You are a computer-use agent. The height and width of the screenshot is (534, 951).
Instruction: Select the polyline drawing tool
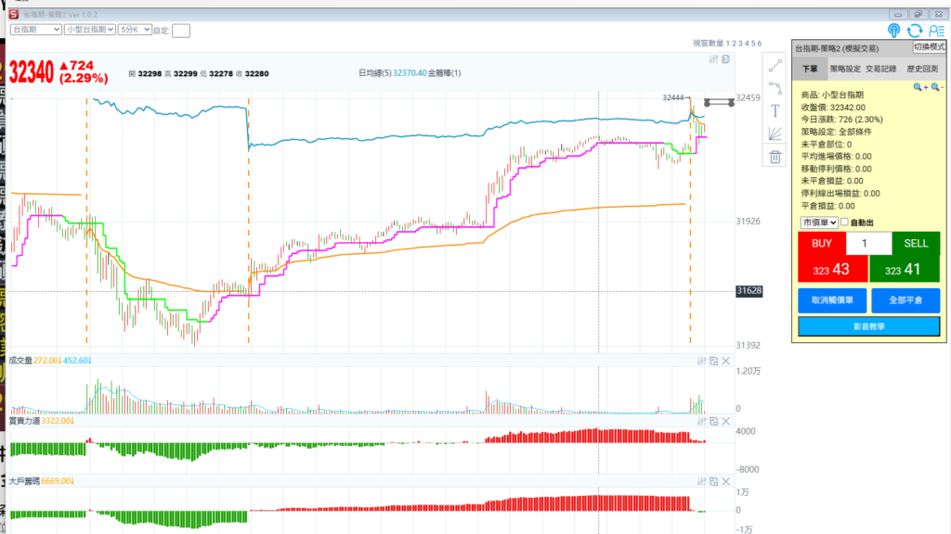(x=775, y=87)
